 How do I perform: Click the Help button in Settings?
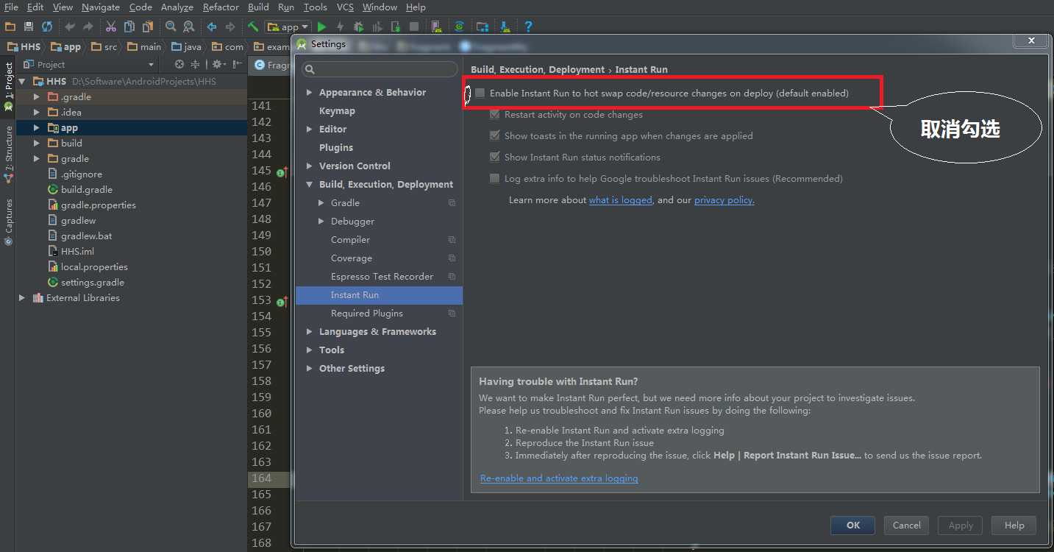1014,526
